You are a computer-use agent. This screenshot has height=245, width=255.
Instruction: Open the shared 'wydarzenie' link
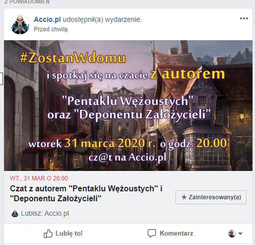click(x=123, y=19)
